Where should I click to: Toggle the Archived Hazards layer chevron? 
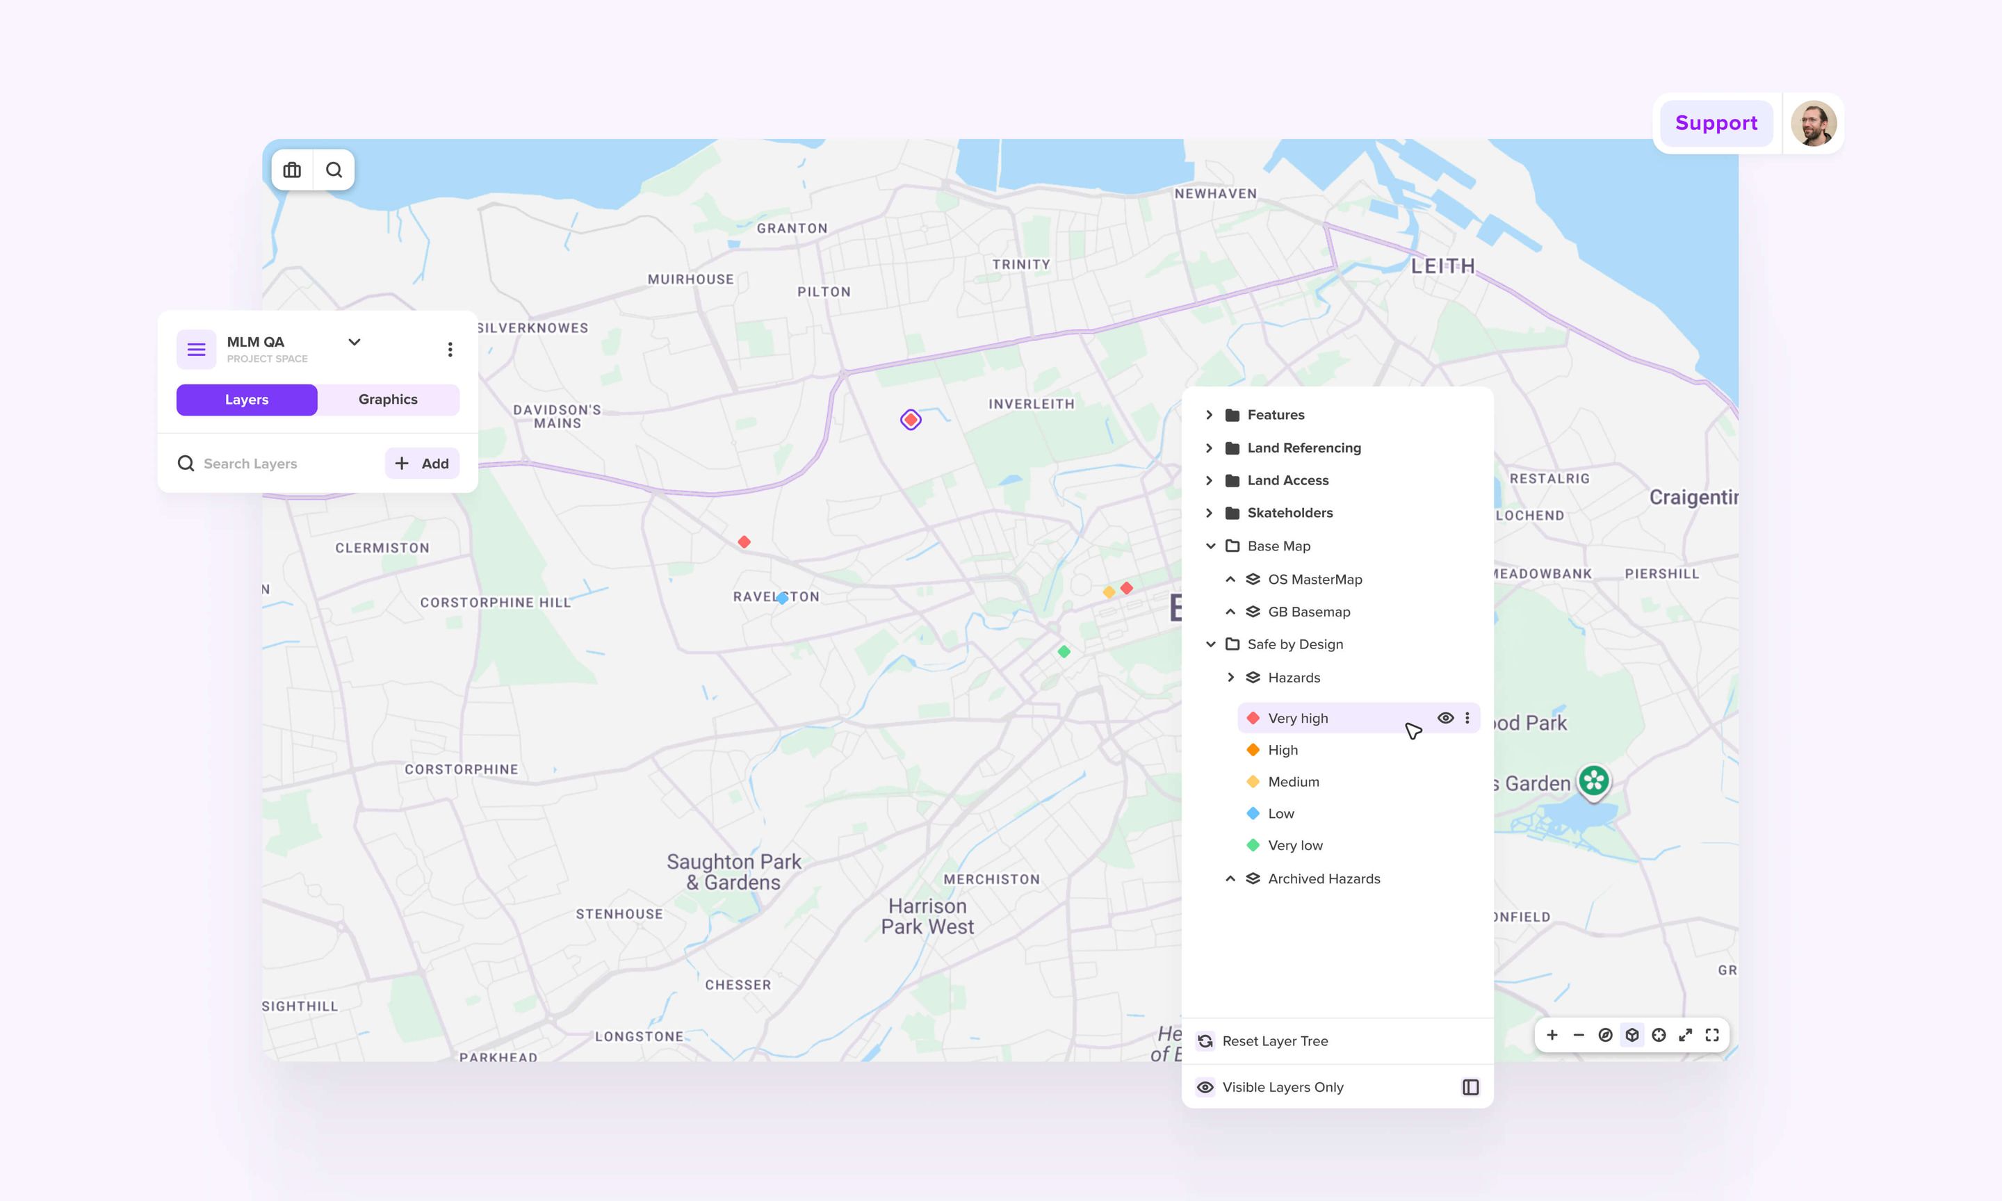(x=1231, y=879)
